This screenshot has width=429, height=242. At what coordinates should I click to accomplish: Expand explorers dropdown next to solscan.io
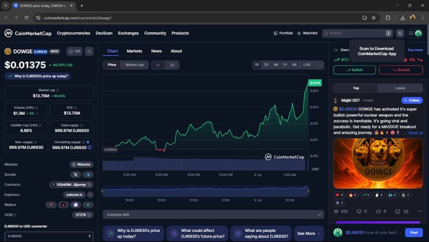point(90,195)
